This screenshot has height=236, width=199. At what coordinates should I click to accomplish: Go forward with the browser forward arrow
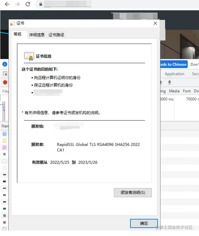tap(17, 4)
